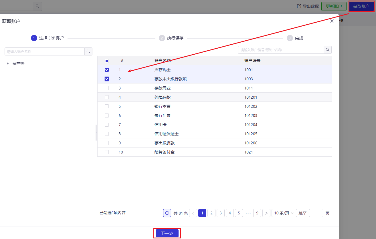Click step 3 完成
Image resolution: width=376 pixels, height=239 pixels.
coord(295,38)
